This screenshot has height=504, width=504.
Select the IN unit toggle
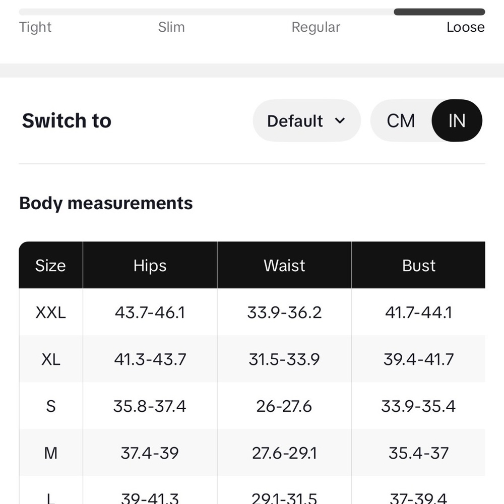pyautogui.click(x=457, y=120)
